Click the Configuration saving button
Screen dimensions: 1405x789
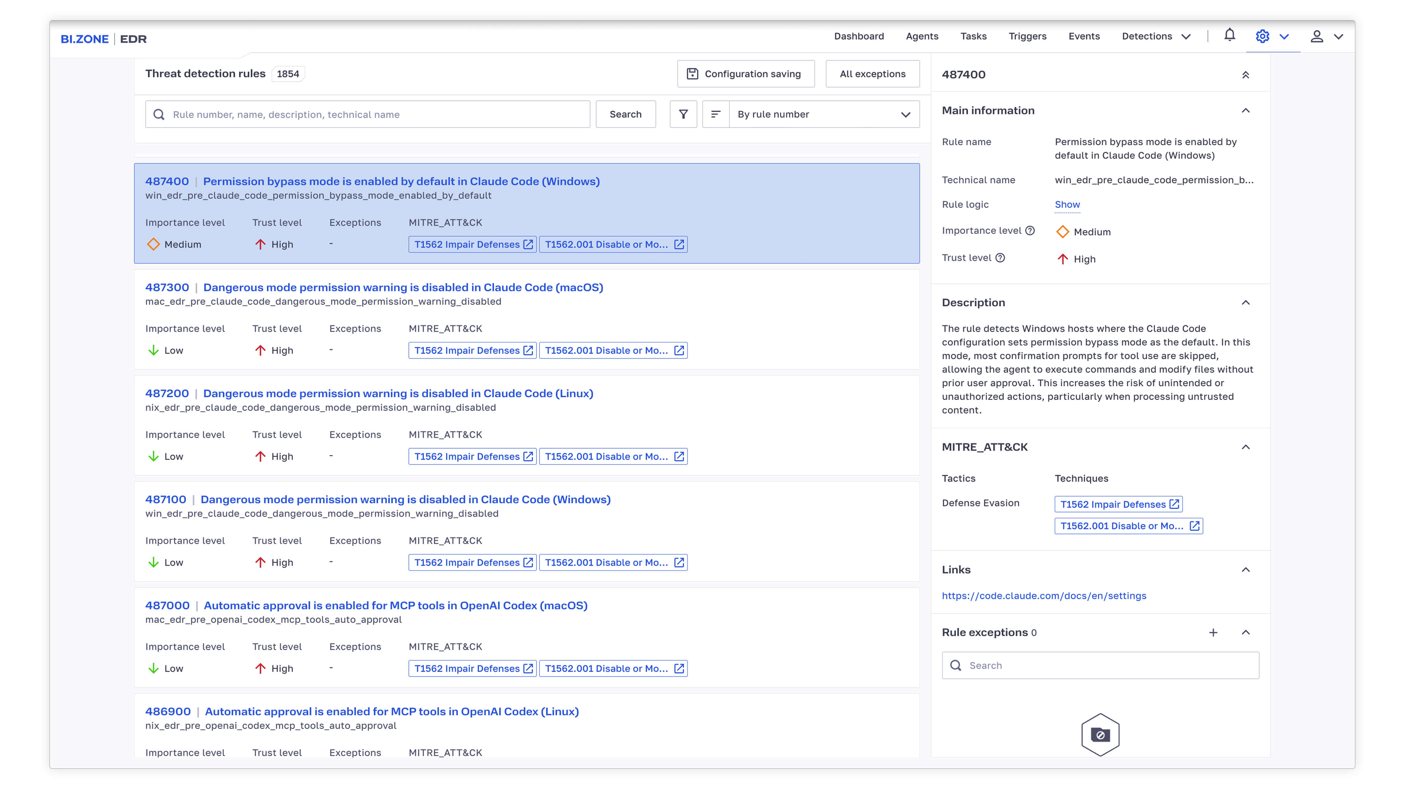(x=746, y=74)
